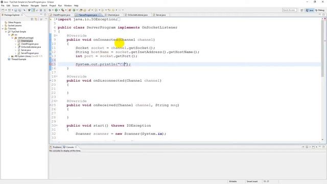Minimize the Console view panel
Screen dimensions: 327x184
320,147
